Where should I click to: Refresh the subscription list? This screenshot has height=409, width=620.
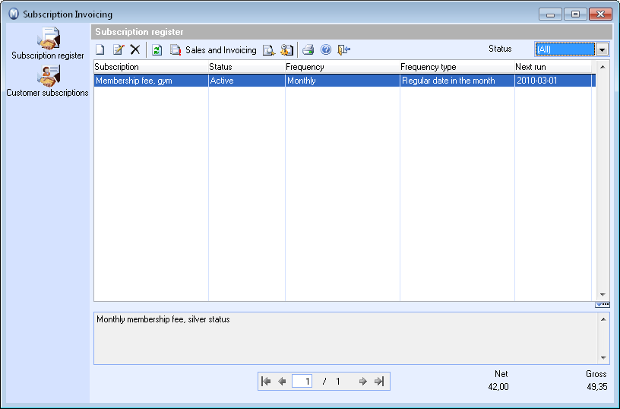pyautogui.click(x=157, y=50)
